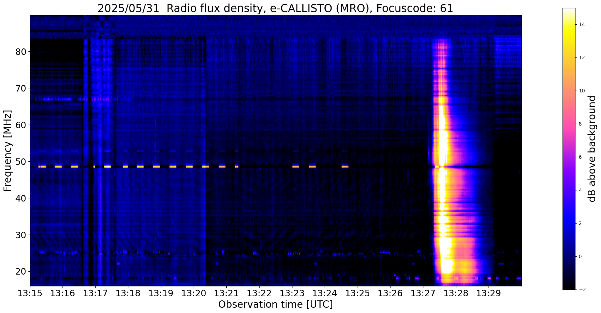Click the 80 MHz frequency tick label
Image resolution: width=601 pixels, height=313 pixels.
click(x=21, y=52)
